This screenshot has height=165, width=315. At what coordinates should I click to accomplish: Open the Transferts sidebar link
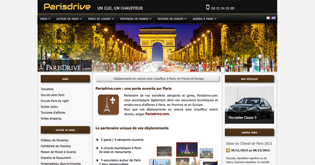47,89
